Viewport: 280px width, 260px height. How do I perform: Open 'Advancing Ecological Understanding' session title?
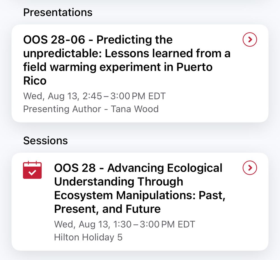(x=140, y=188)
